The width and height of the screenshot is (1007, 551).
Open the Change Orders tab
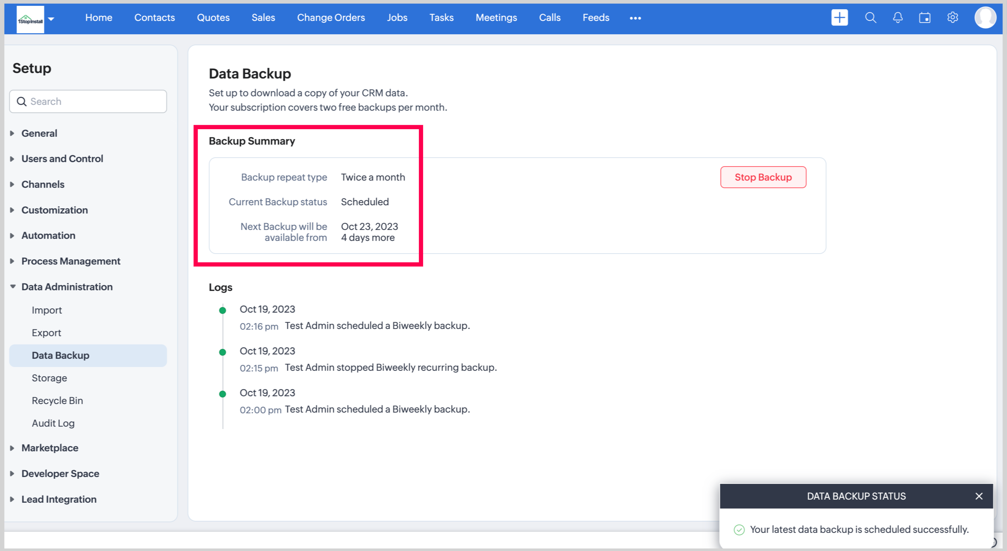331,17
